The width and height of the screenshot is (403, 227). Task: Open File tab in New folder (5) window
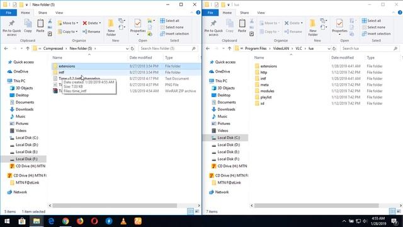pos(8,13)
